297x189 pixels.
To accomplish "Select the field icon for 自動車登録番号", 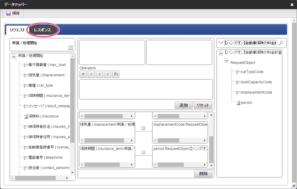I will point(26,148).
